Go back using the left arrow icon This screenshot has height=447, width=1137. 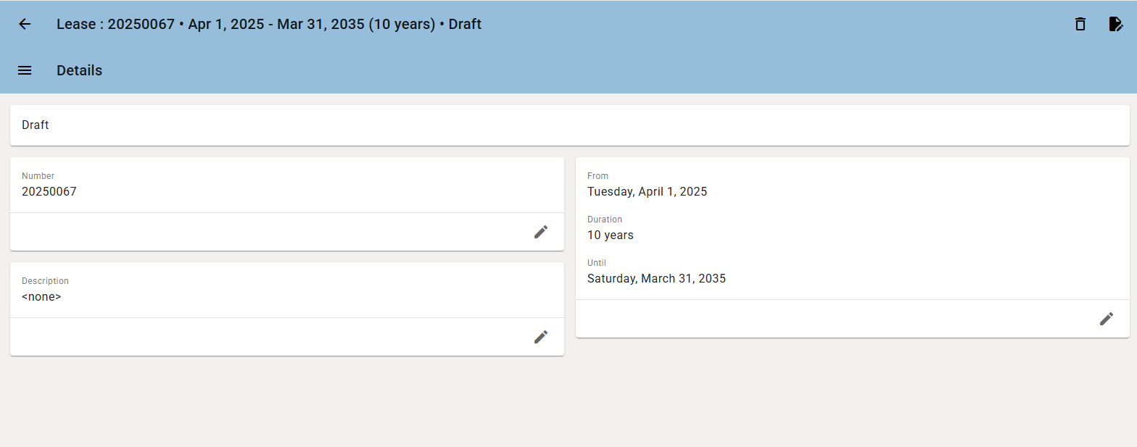[x=25, y=24]
